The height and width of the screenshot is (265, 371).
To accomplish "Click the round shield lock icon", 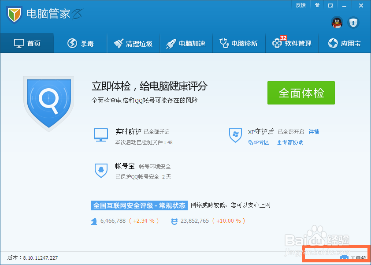I will click(353, 23).
